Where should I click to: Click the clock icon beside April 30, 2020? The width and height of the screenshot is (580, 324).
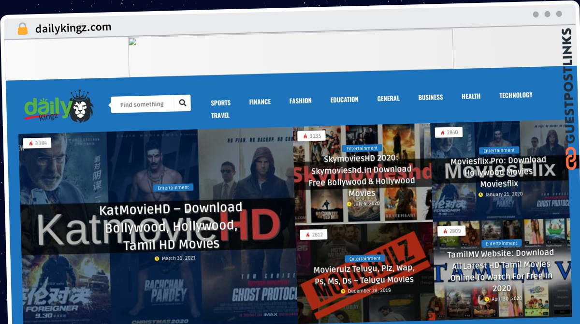(x=487, y=299)
